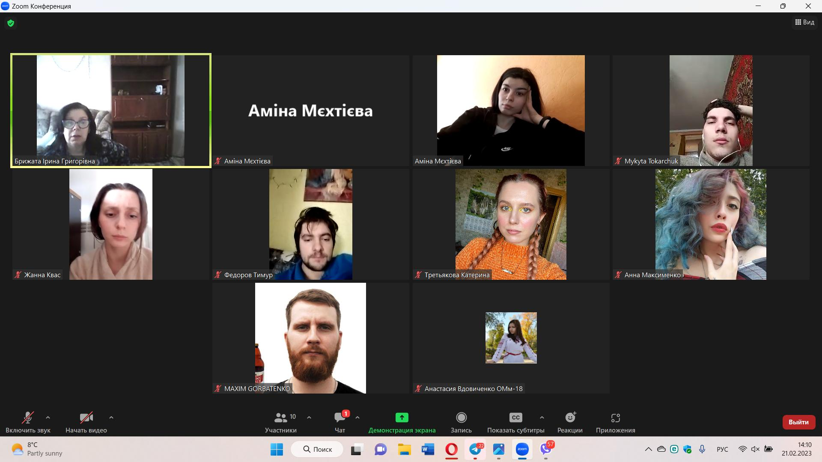Image resolution: width=822 pixels, height=462 pixels.
Task: Open the Участники participants panel
Action: 281,422
